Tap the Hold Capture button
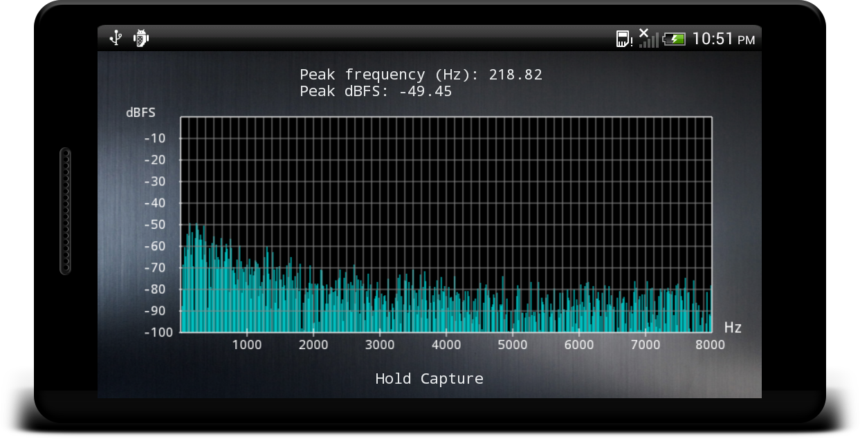 [429, 378]
